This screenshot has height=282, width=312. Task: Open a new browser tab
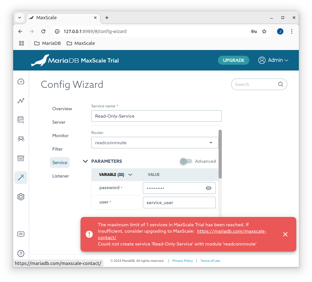pos(107,18)
